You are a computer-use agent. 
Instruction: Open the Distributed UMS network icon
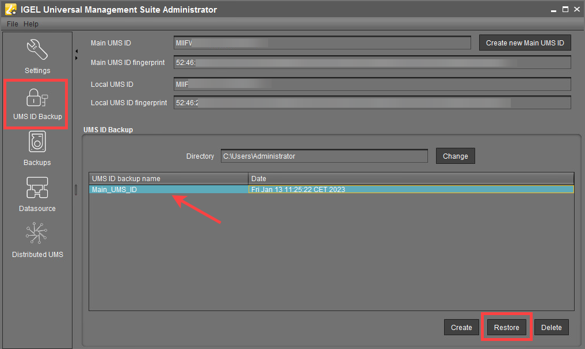click(37, 235)
